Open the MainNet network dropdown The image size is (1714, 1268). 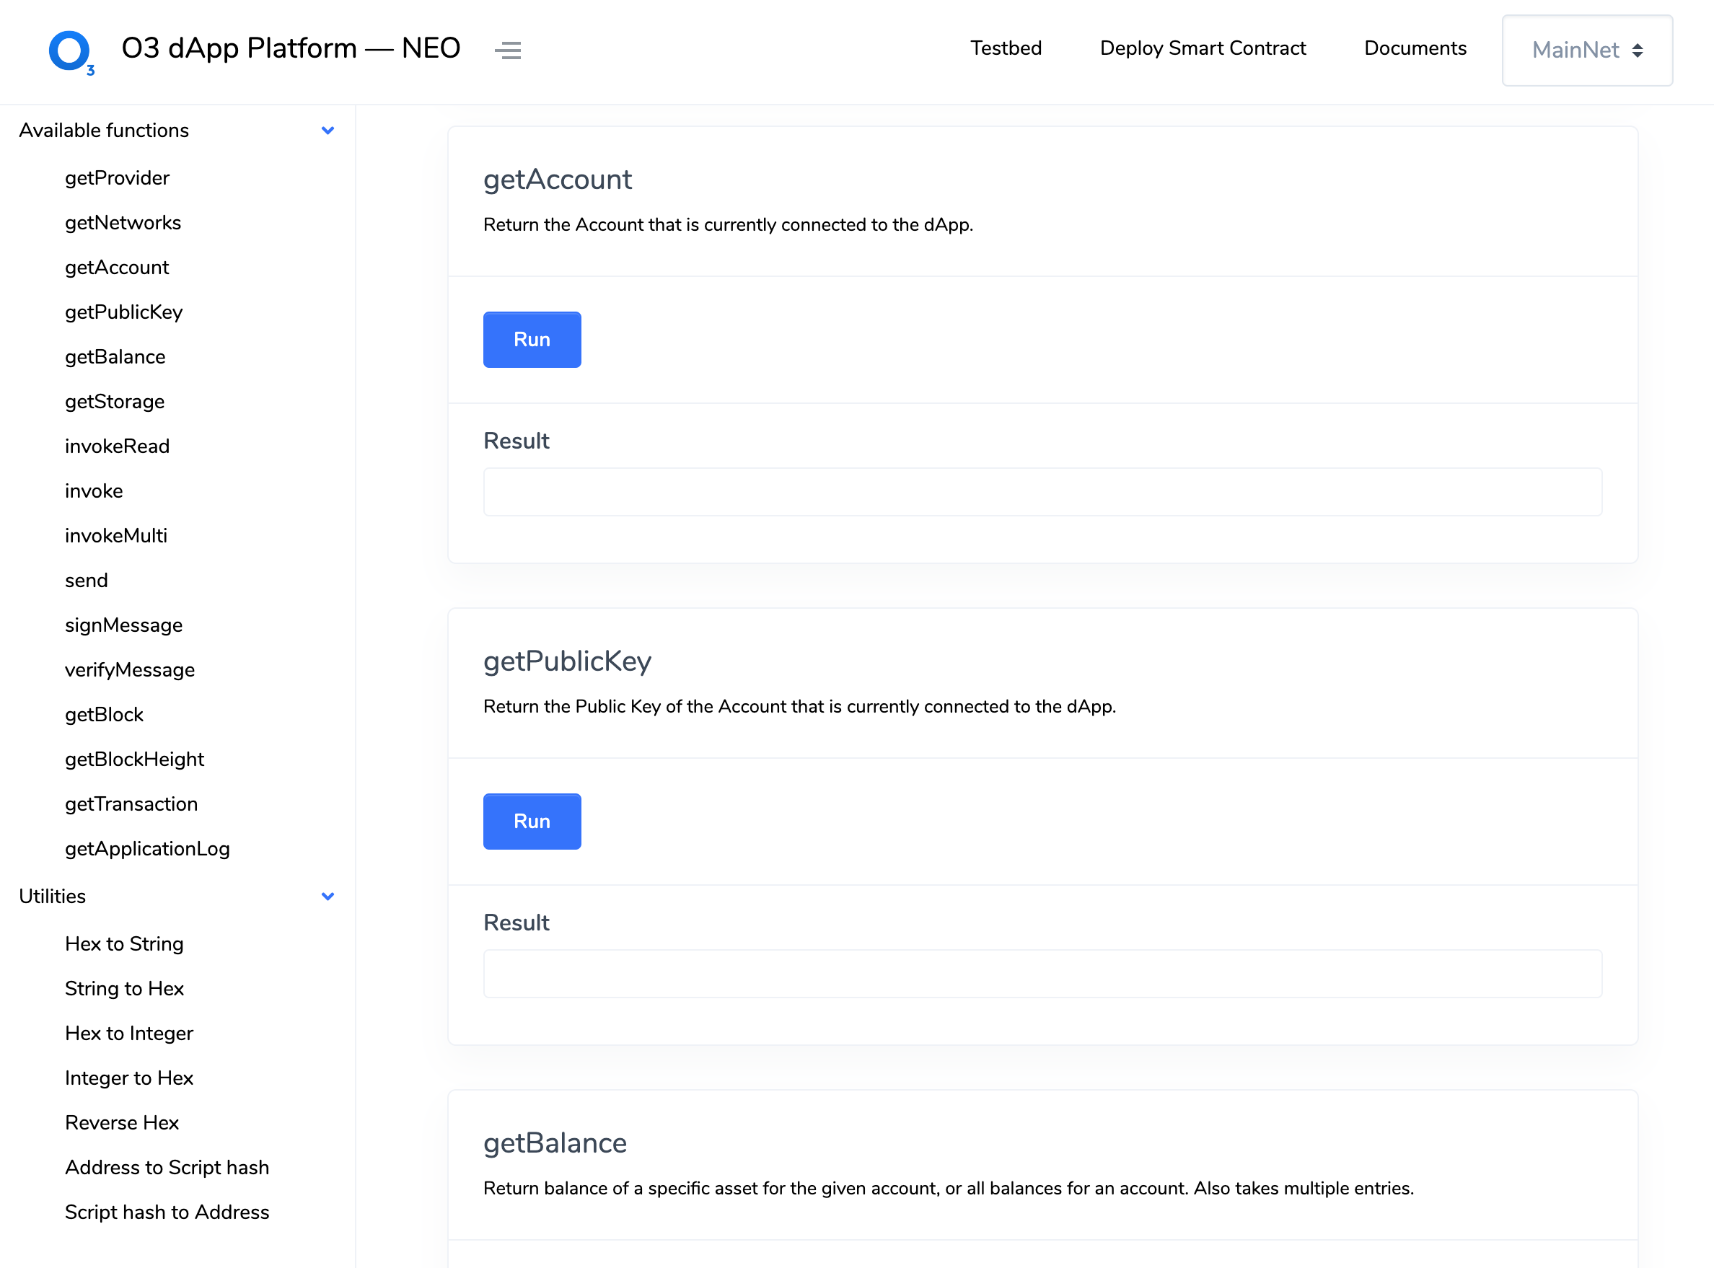[x=1586, y=50]
